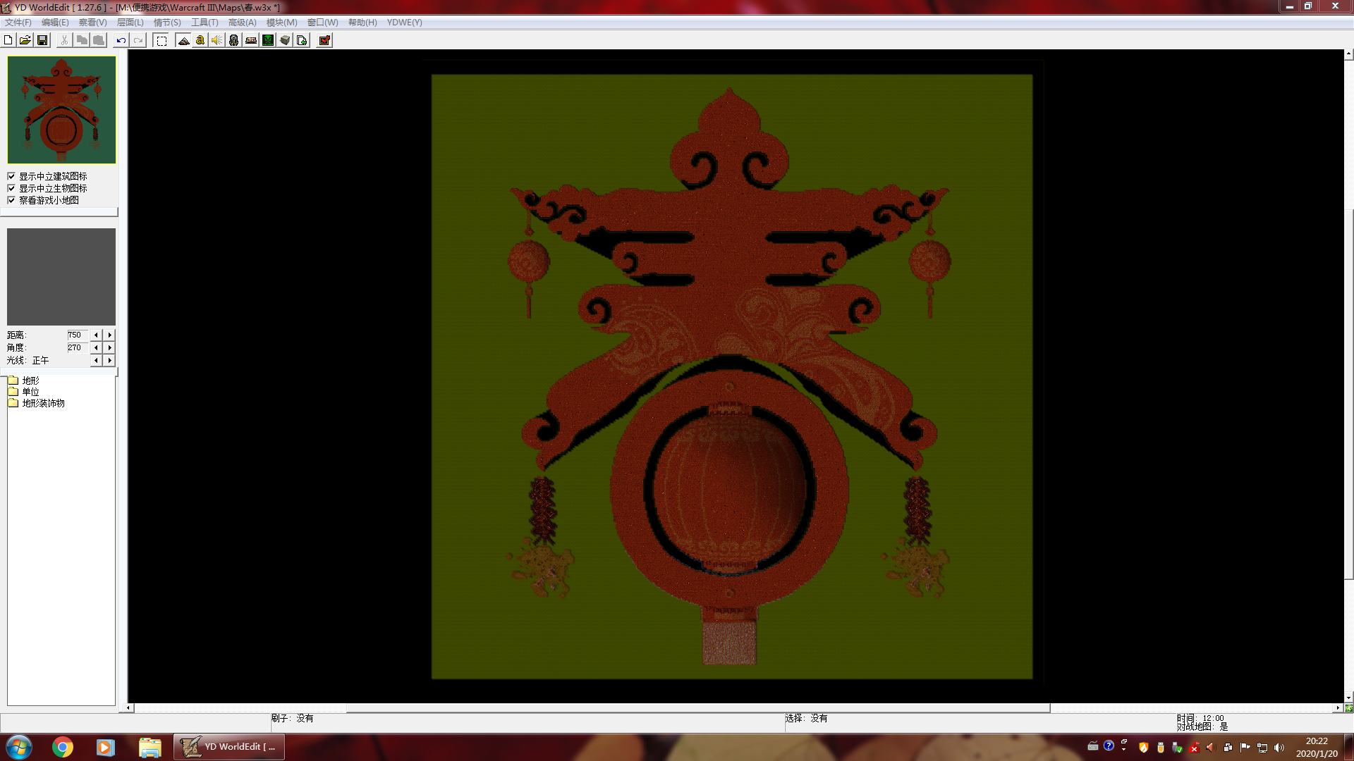Click the YD WorldEdit taskbar button

pyautogui.click(x=229, y=747)
